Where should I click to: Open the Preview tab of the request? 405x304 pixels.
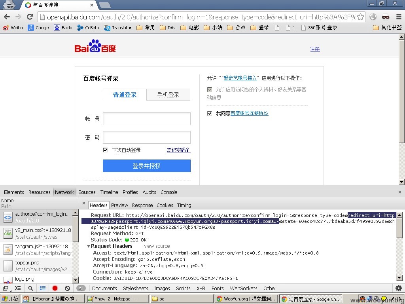tap(119, 205)
